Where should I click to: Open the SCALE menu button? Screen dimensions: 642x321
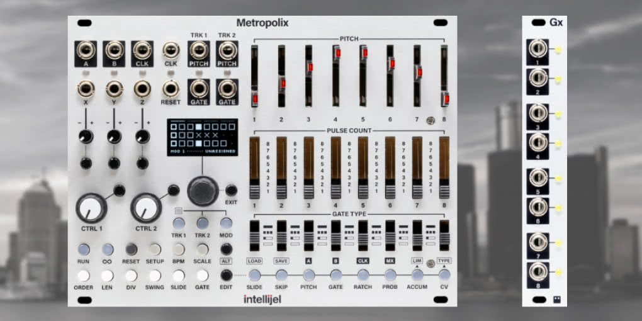(202, 249)
